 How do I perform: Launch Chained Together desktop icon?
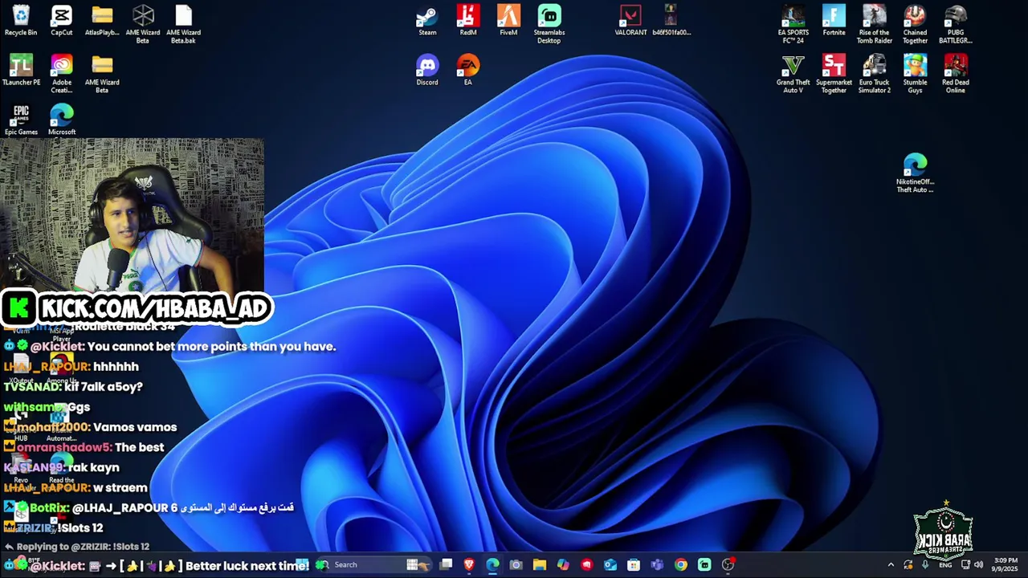point(915,24)
